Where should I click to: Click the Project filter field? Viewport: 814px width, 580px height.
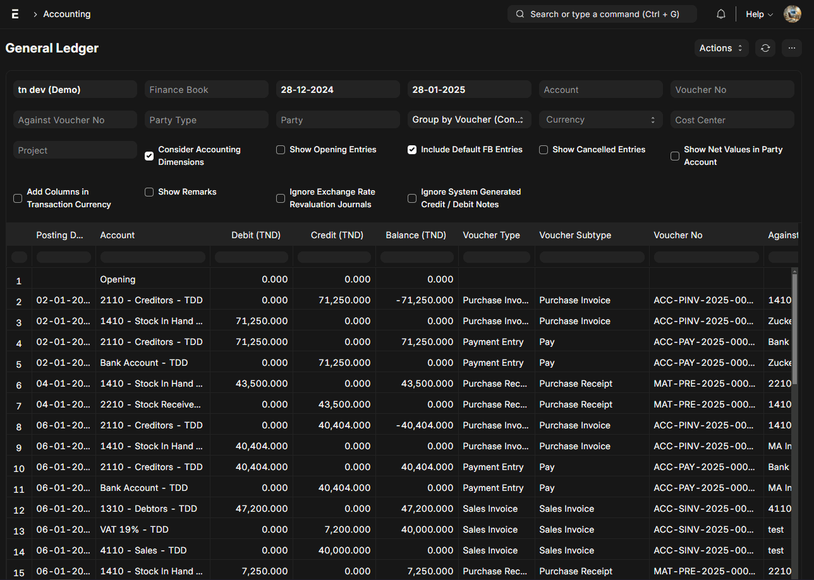coord(75,150)
